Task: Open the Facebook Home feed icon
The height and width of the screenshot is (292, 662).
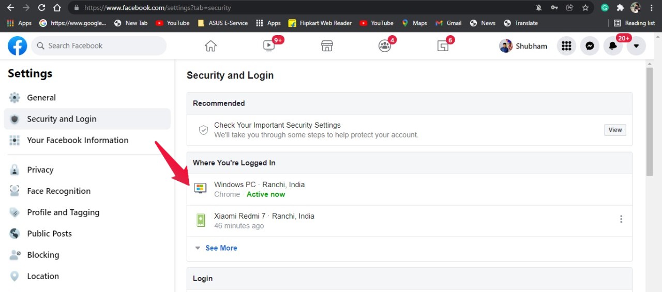Action: 210,46
